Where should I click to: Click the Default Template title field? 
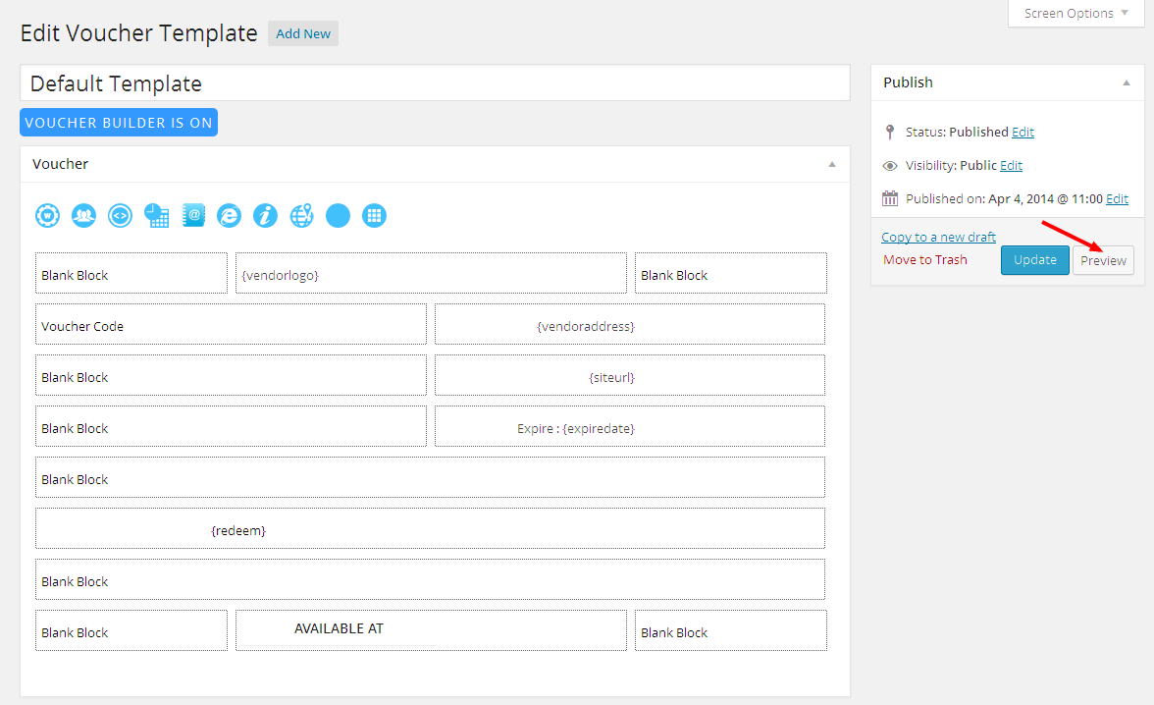point(435,83)
